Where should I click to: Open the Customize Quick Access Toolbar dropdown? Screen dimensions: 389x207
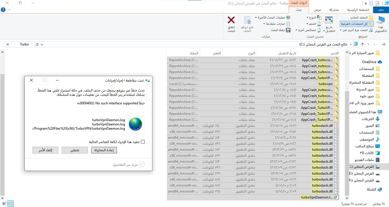pos(365,3)
